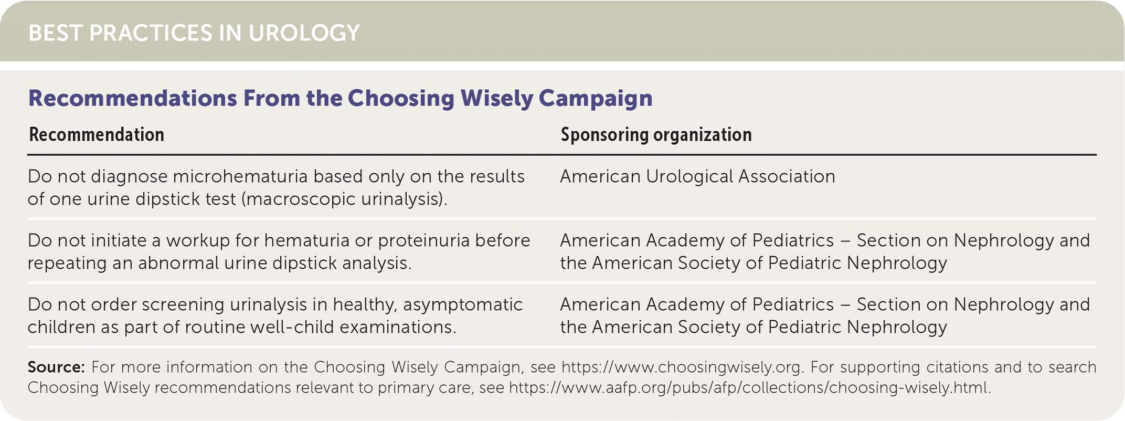
Task: Click the 'Recommendation' column header
Action: click(x=97, y=135)
